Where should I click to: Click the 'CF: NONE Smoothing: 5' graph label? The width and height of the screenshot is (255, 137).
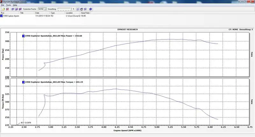click(x=241, y=30)
